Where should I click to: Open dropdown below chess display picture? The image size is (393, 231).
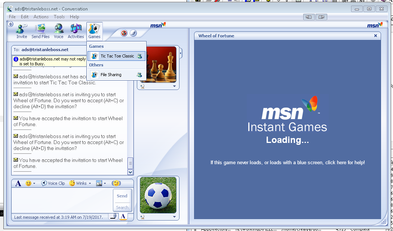pos(175,86)
